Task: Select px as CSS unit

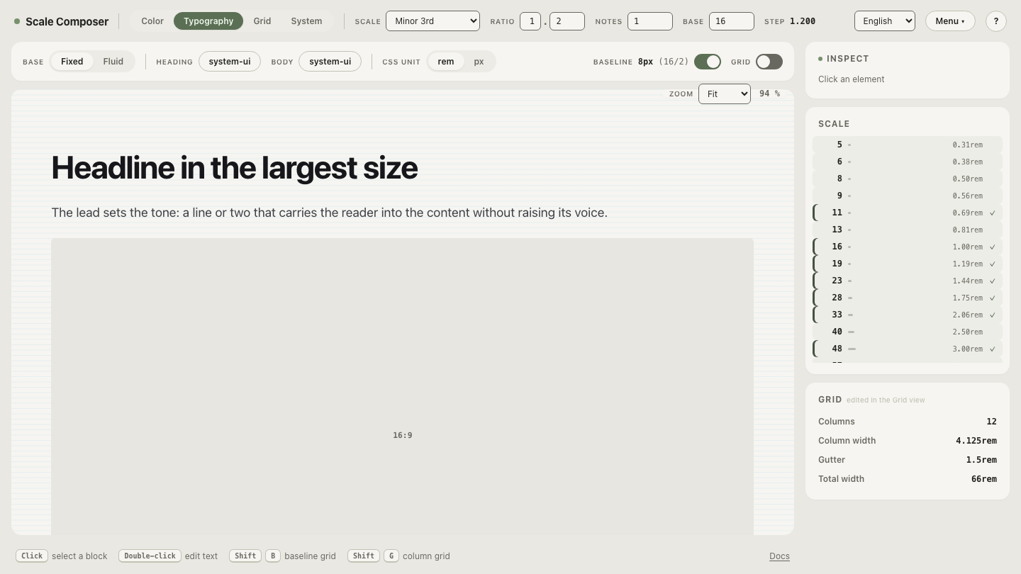Action: pyautogui.click(x=479, y=62)
